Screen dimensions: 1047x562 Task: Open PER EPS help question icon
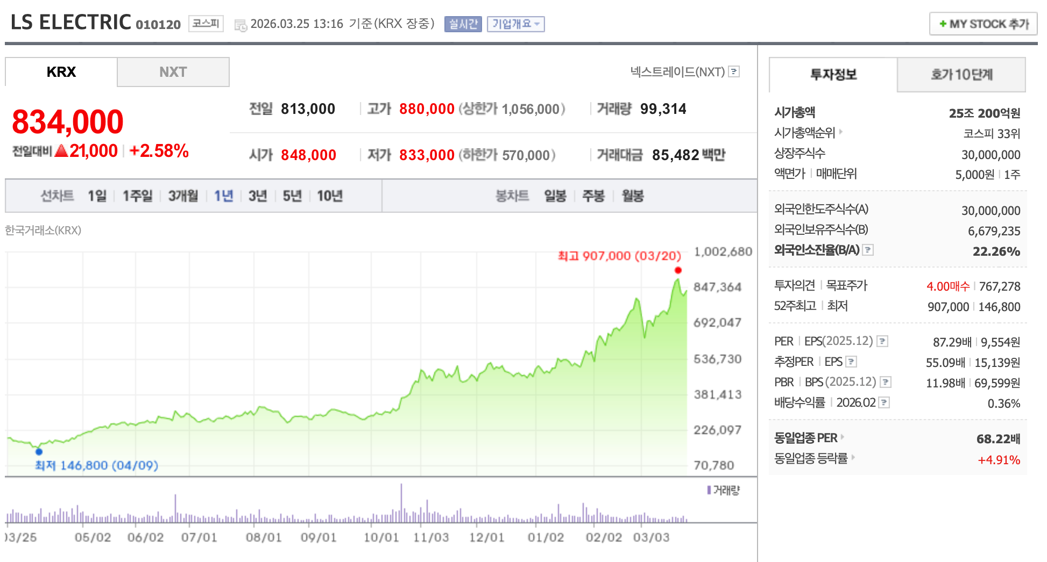tap(882, 341)
